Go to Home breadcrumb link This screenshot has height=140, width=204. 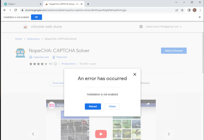(x=18, y=39)
